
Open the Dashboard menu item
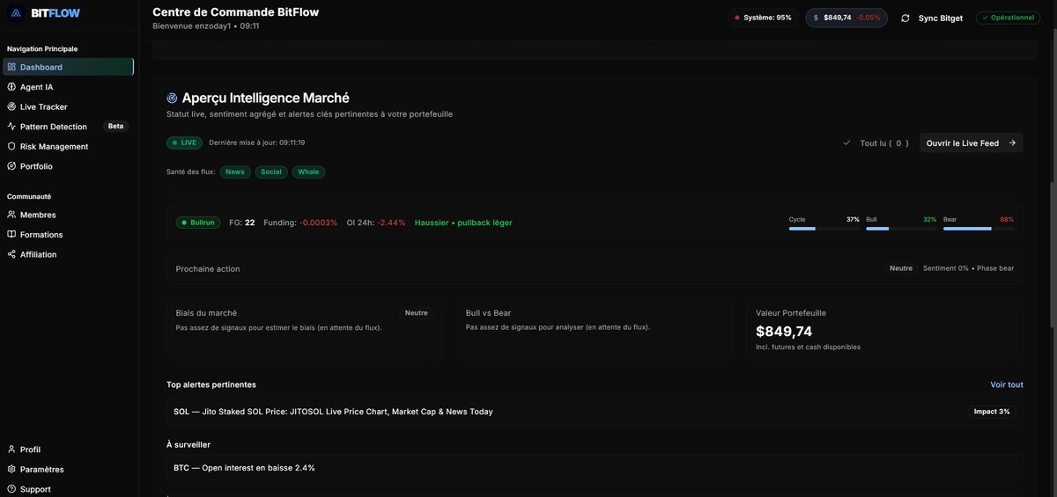click(68, 67)
